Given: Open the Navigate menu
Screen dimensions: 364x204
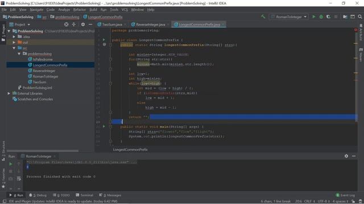Looking at the screenshot, I should pos(36,10).
